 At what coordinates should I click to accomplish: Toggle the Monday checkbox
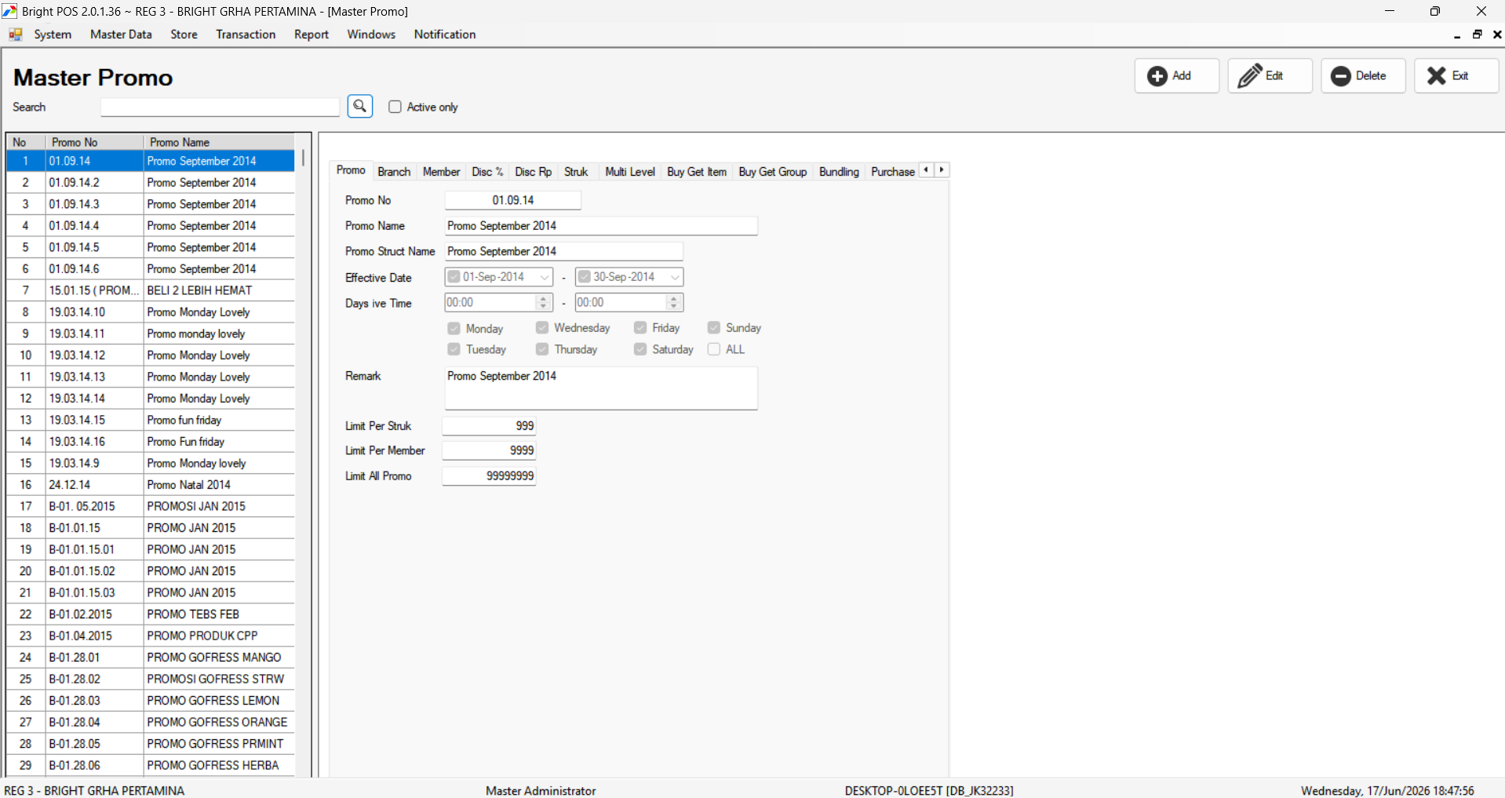pos(454,328)
